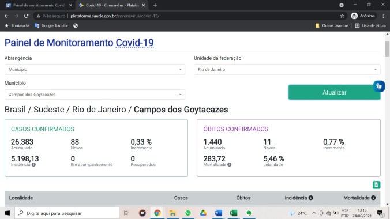This screenshot has height=219, width=390.
Task: Open the Chrome three-dot menu
Action: 383,16
